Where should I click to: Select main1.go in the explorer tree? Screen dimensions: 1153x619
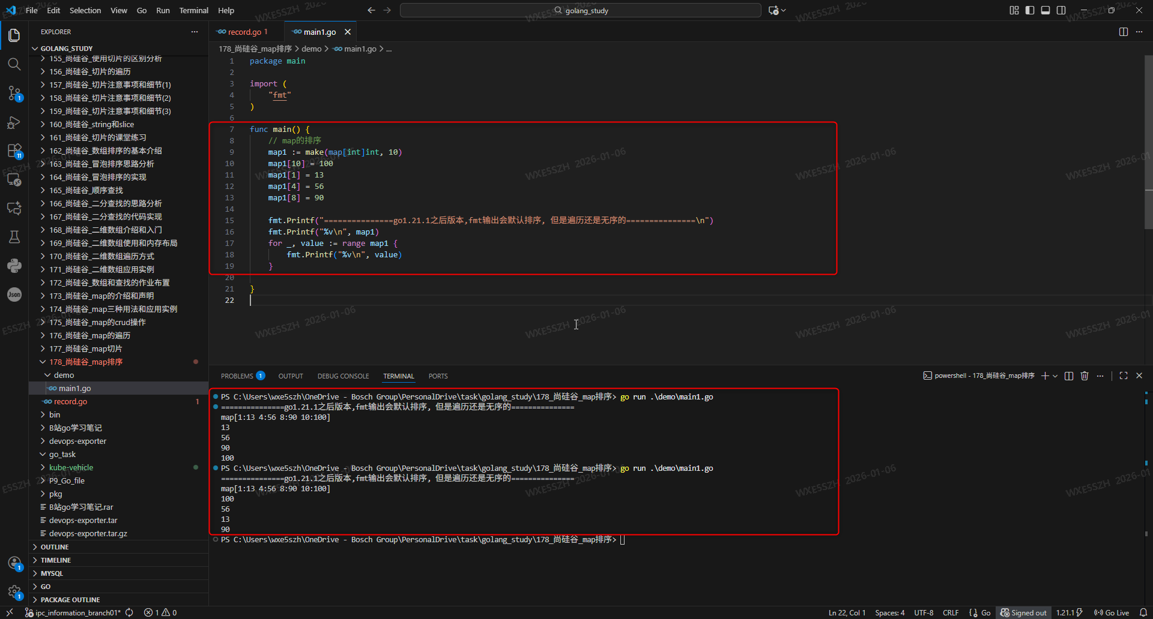[x=119, y=388]
